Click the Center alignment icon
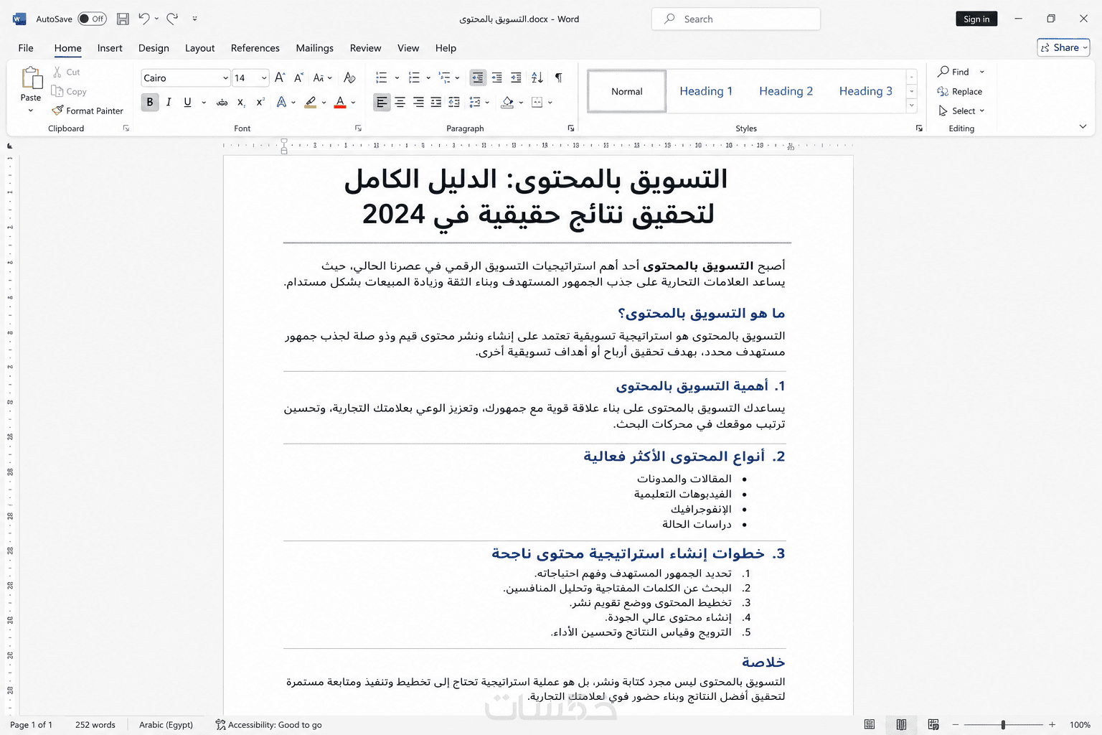The image size is (1102, 735). [400, 102]
